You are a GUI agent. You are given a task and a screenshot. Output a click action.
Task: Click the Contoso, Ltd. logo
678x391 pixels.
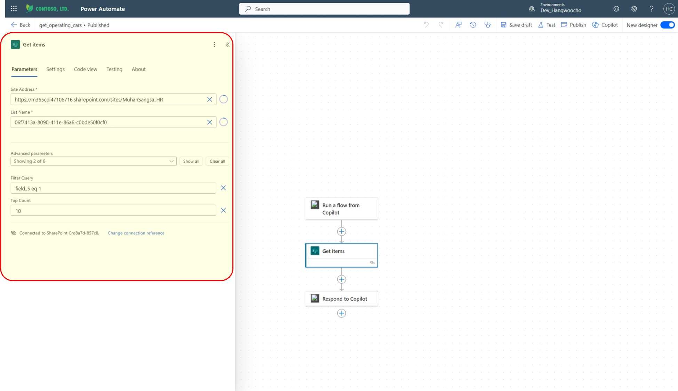pyautogui.click(x=47, y=9)
